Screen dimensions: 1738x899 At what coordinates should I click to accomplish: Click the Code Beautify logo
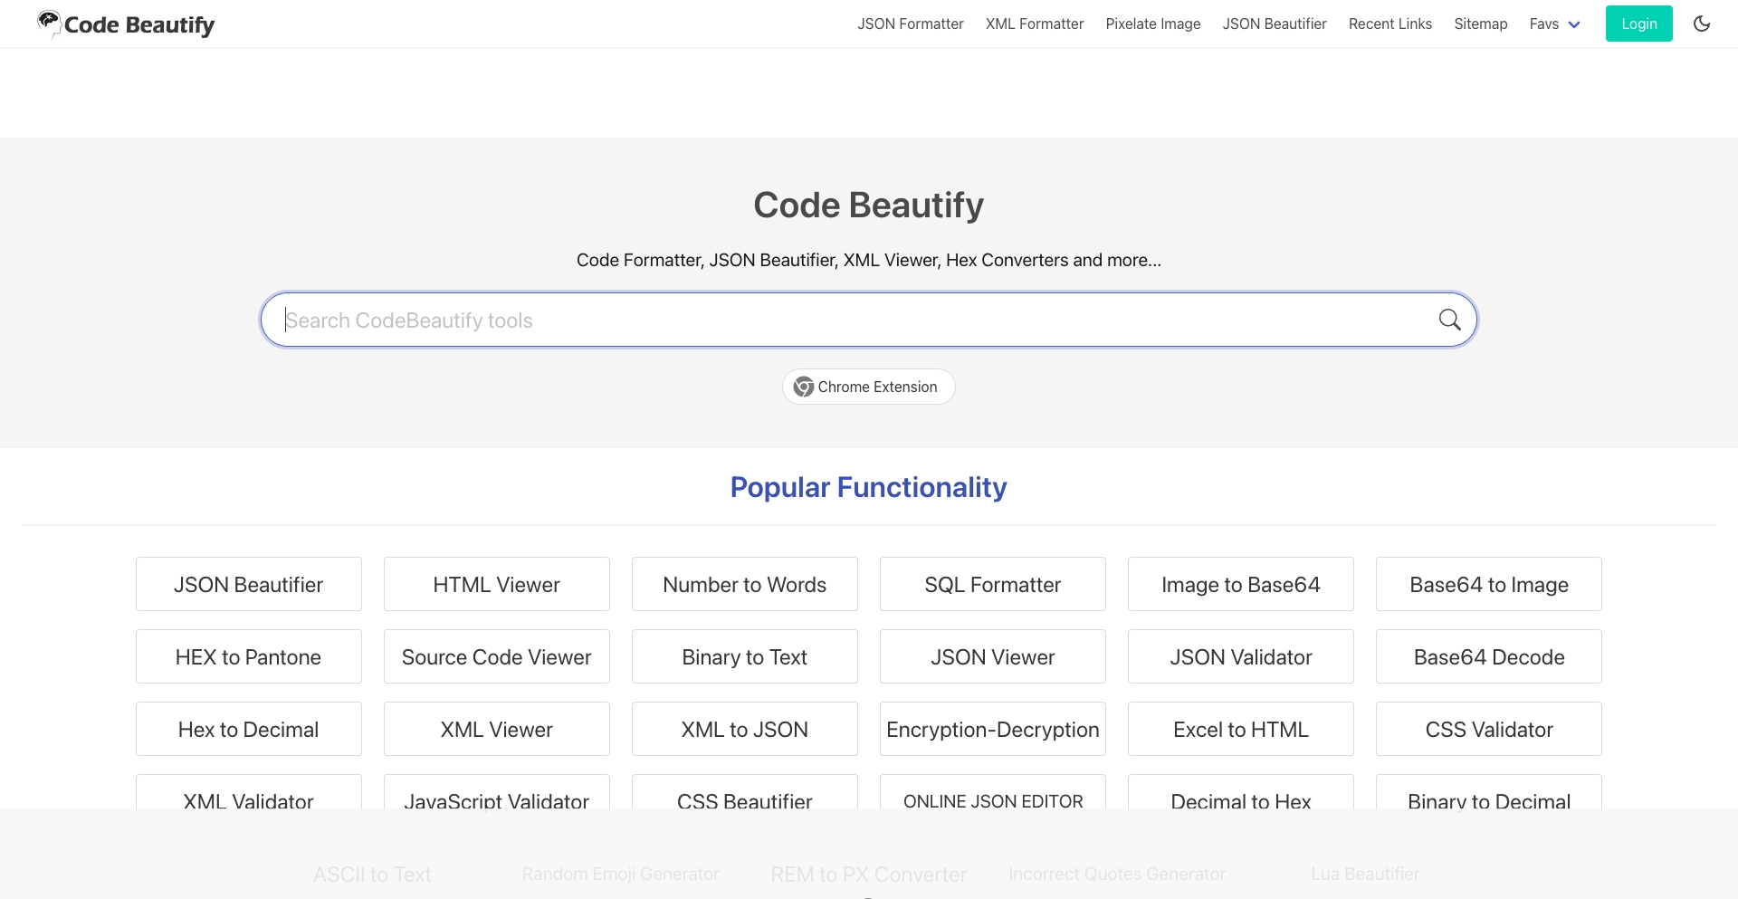tap(125, 24)
